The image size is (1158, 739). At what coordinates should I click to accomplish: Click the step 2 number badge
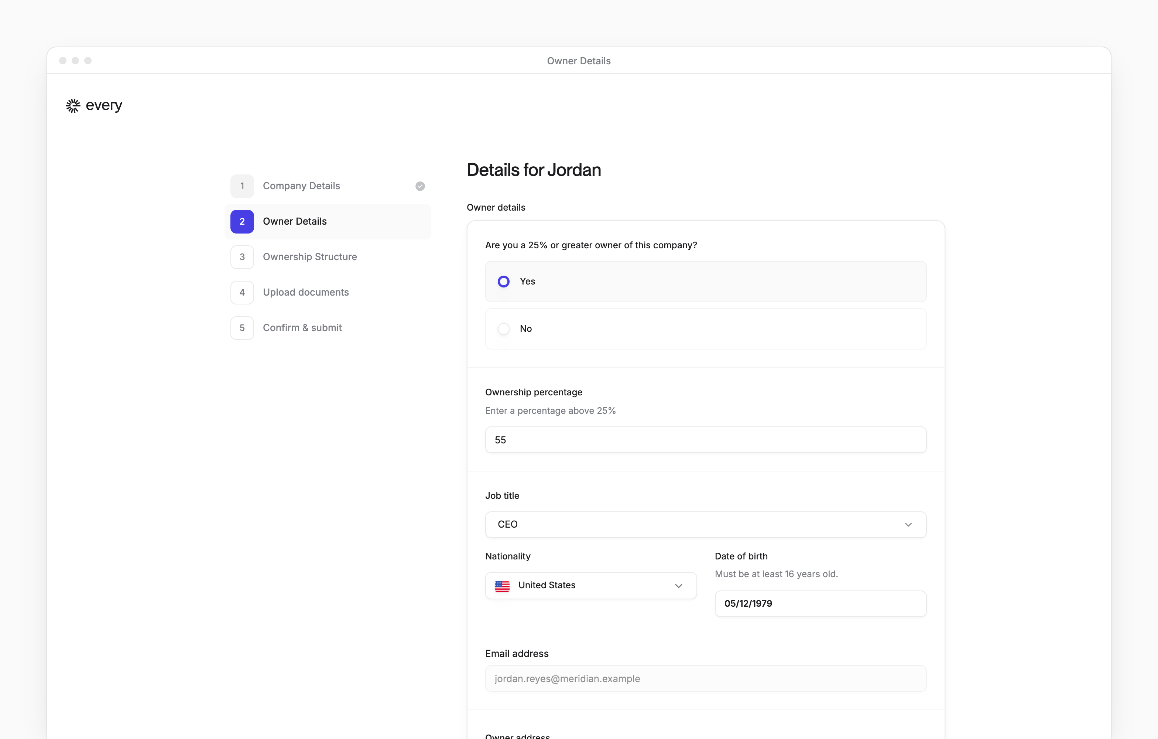tap(242, 221)
